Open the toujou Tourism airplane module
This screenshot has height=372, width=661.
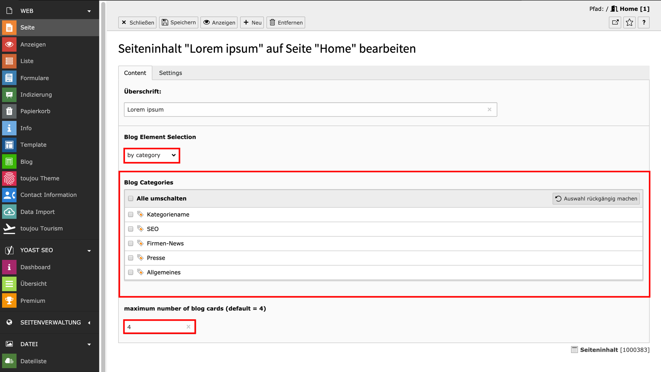click(9, 228)
